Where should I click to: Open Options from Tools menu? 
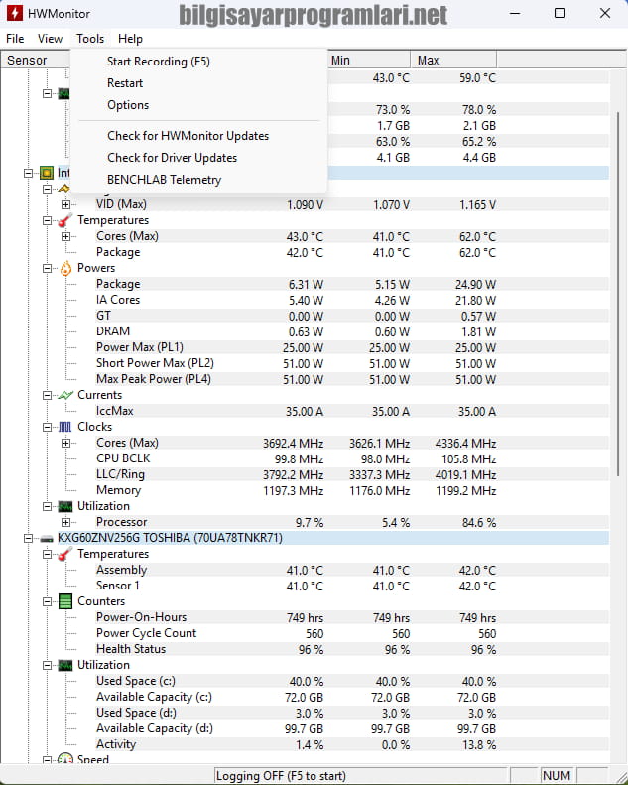point(128,105)
